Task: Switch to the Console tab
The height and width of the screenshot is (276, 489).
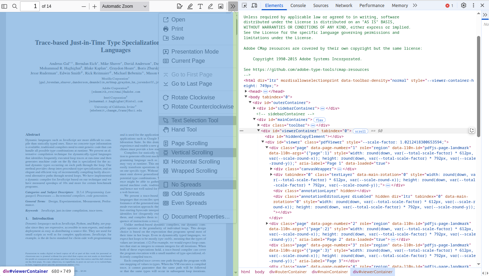Action: pos(298,5)
